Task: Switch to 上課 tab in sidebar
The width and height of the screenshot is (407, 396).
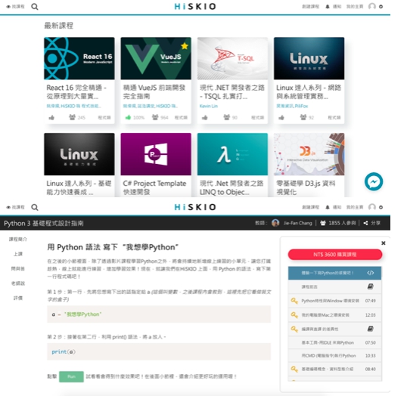Action: [x=18, y=254]
